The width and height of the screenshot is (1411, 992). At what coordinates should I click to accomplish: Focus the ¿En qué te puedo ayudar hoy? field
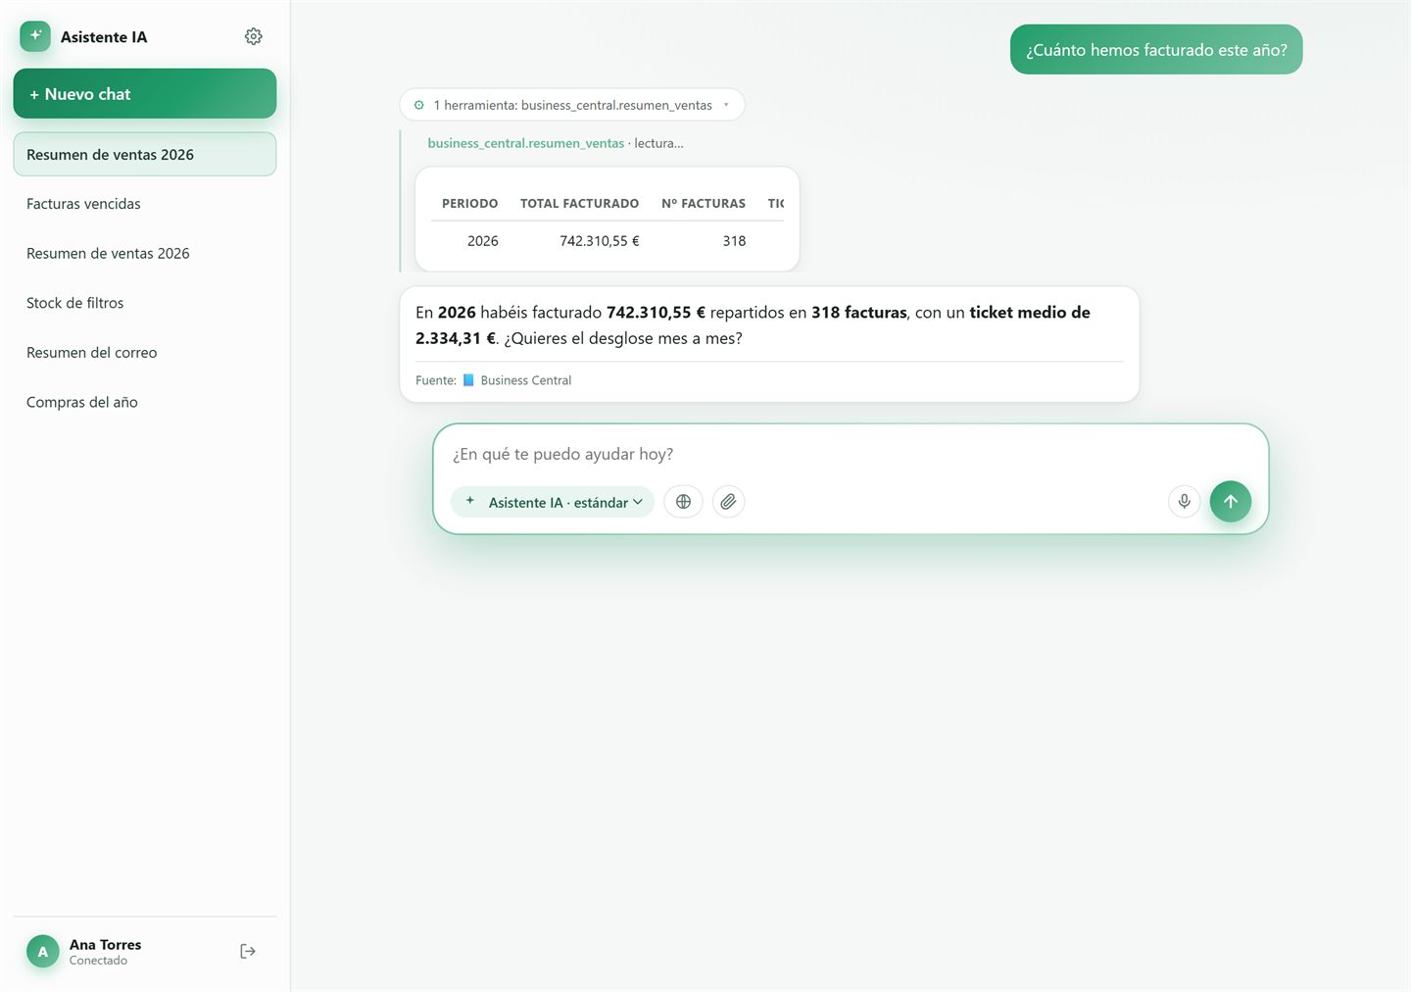(x=851, y=454)
